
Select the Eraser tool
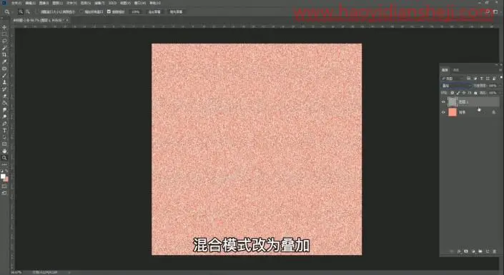click(x=4, y=96)
